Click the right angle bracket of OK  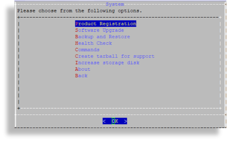(125, 121)
